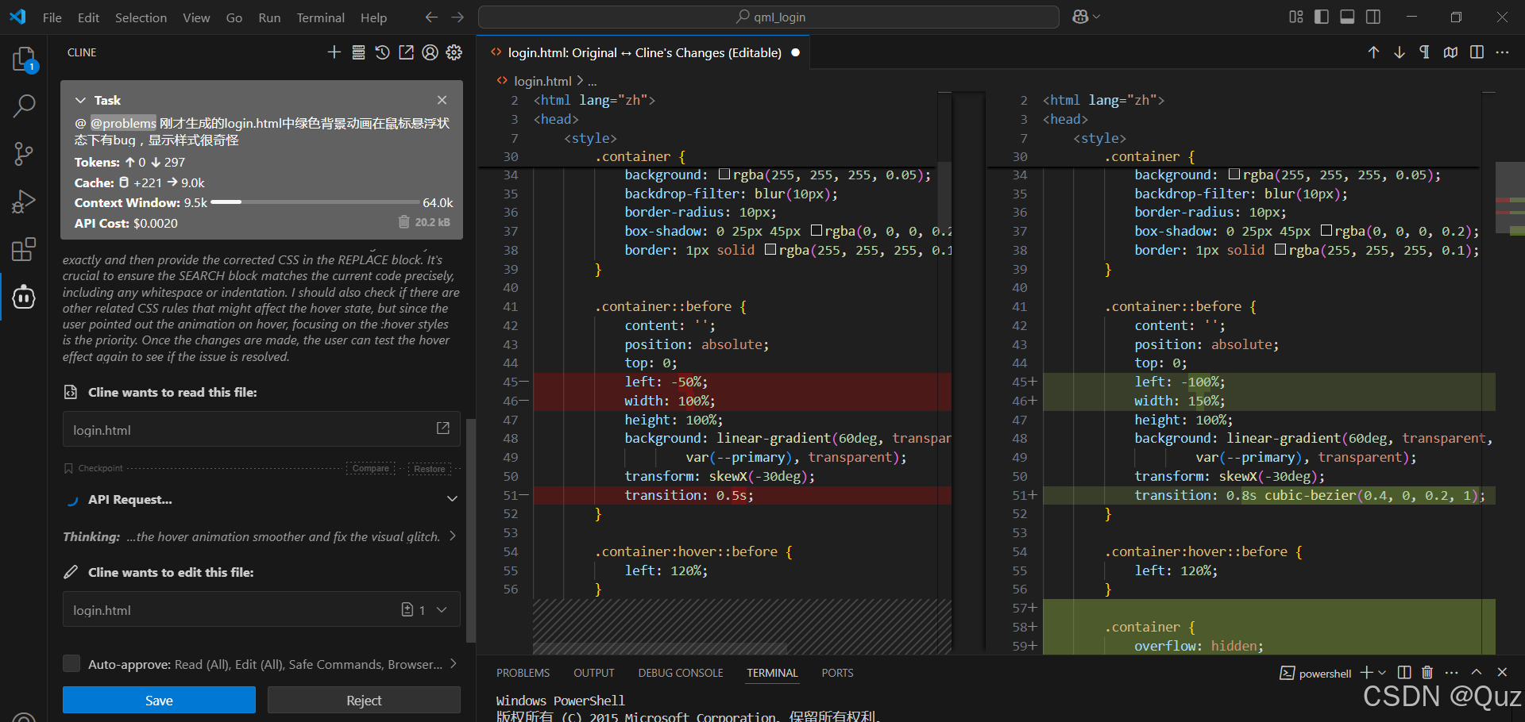Open new terminal launch profile dropdown

tap(1382, 673)
